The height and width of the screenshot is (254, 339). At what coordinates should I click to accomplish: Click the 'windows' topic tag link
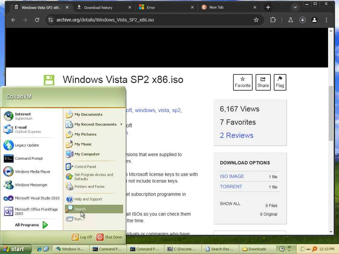(x=145, y=110)
